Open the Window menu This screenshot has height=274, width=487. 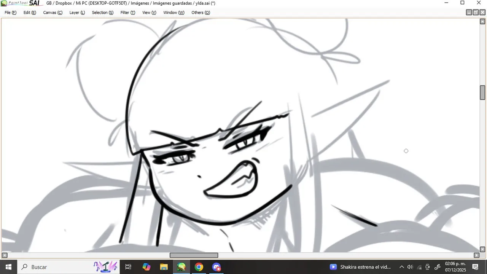(173, 13)
